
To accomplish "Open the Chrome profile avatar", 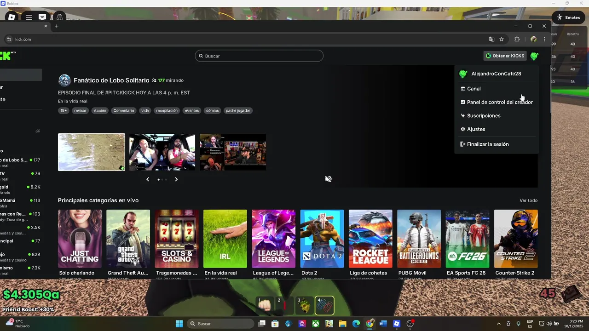I will tap(533, 40).
